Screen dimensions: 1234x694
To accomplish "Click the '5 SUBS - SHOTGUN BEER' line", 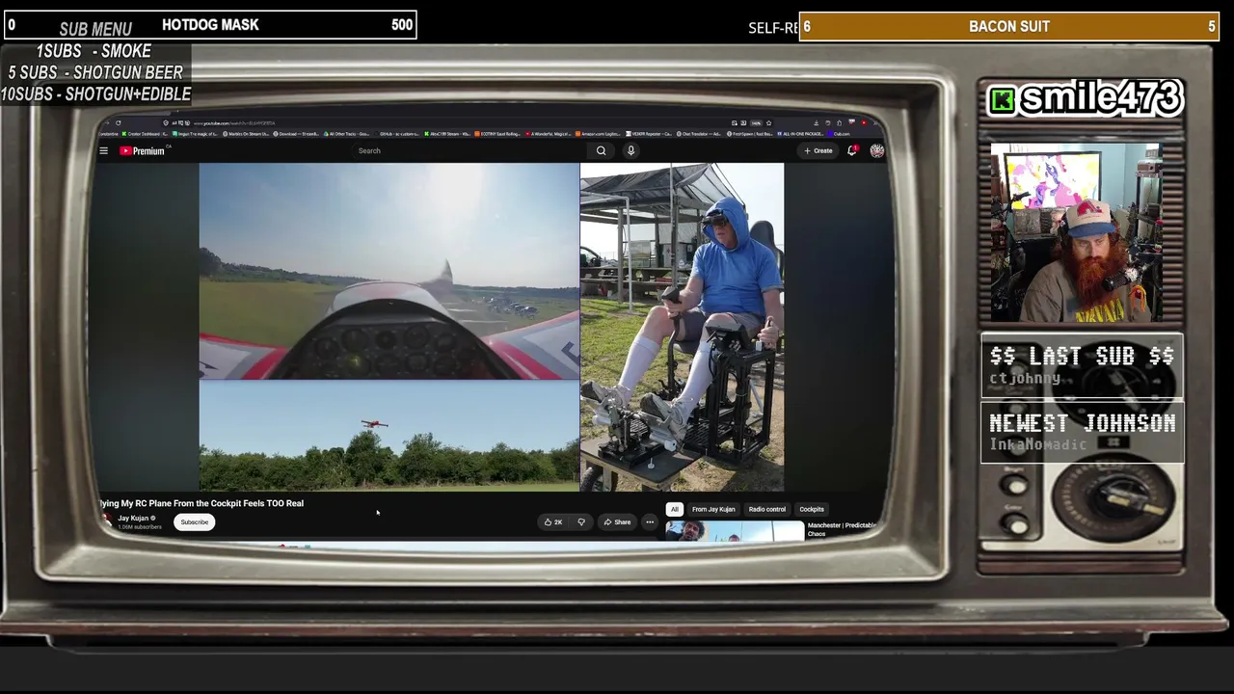I will coord(95,72).
